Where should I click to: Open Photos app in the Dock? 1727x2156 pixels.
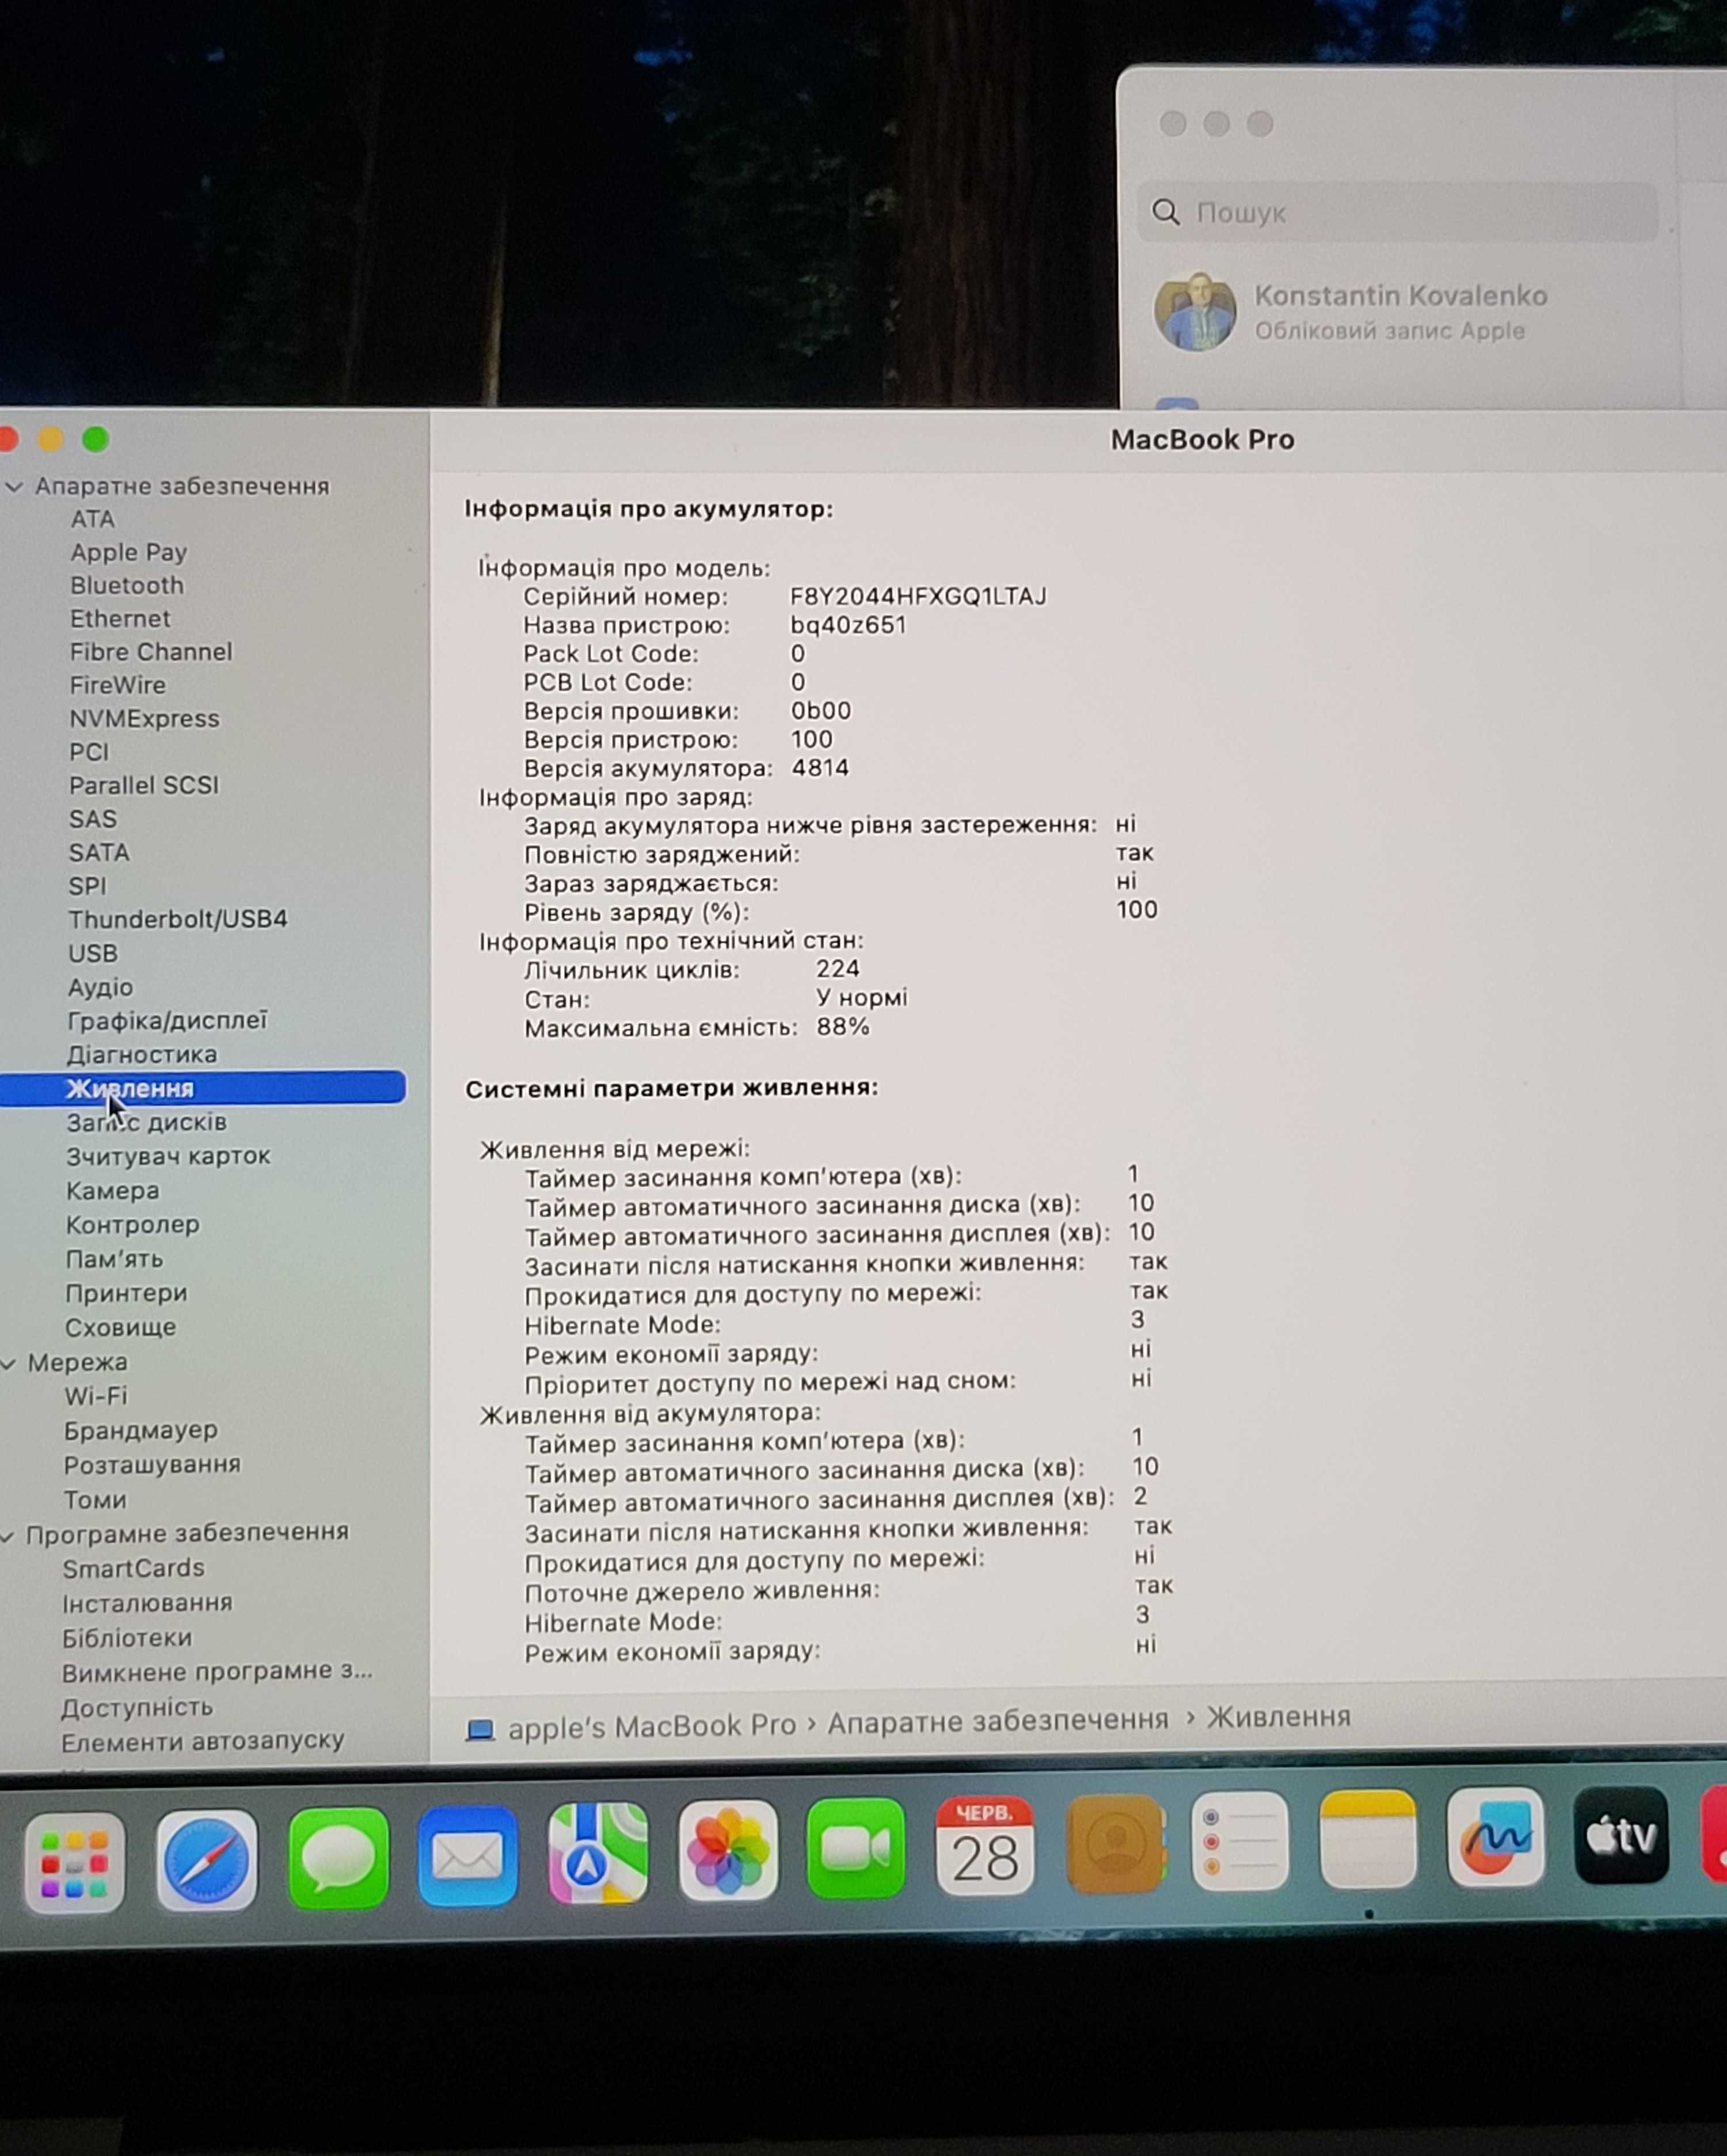coord(728,1850)
